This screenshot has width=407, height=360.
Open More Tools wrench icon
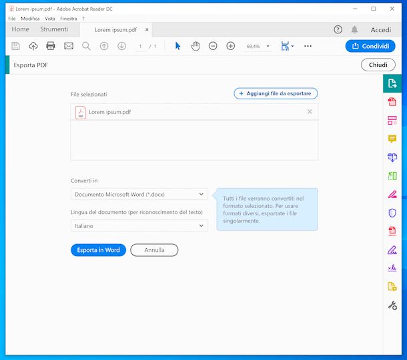coord(392,305)
